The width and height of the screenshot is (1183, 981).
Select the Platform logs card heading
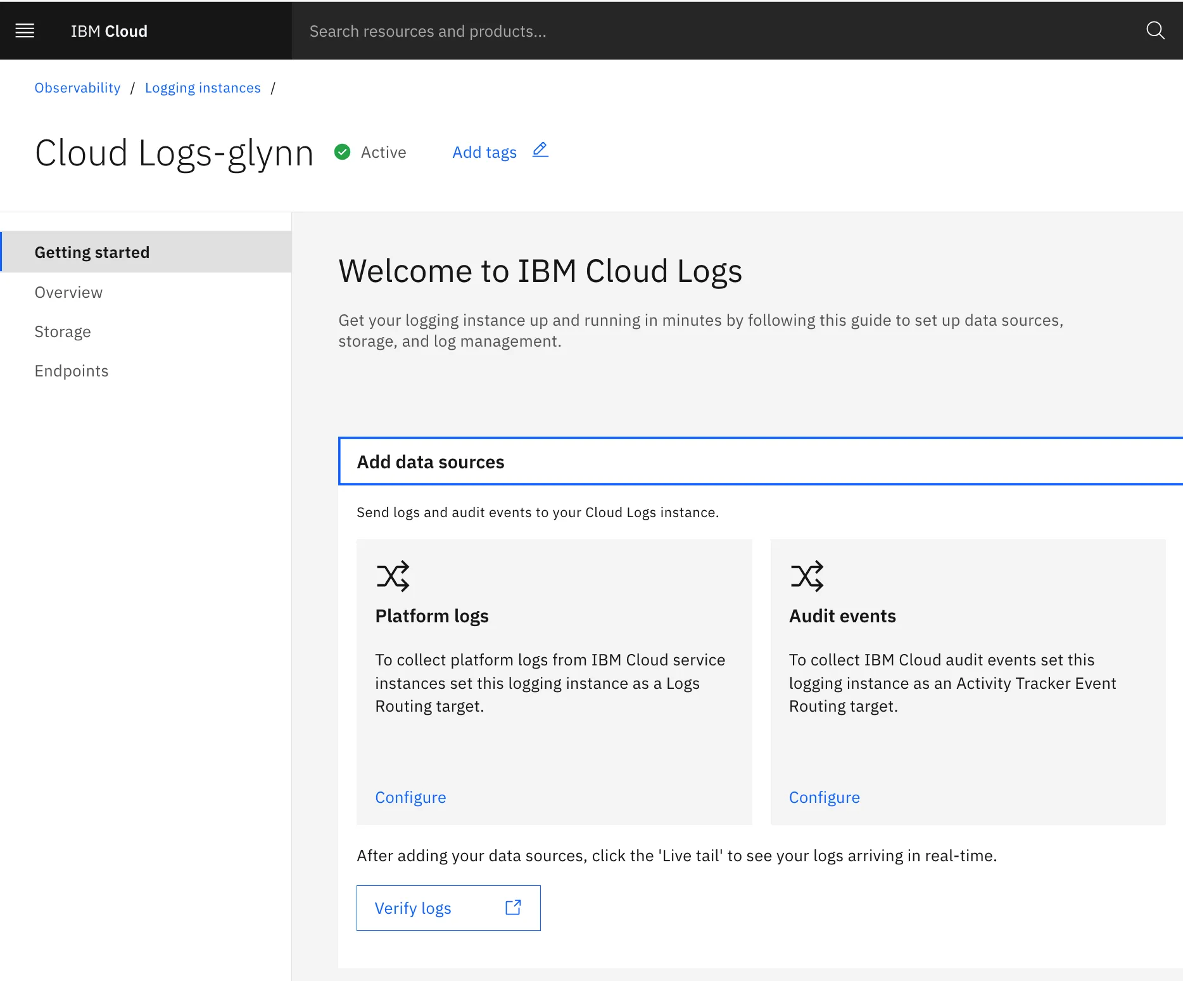(432, 616)
